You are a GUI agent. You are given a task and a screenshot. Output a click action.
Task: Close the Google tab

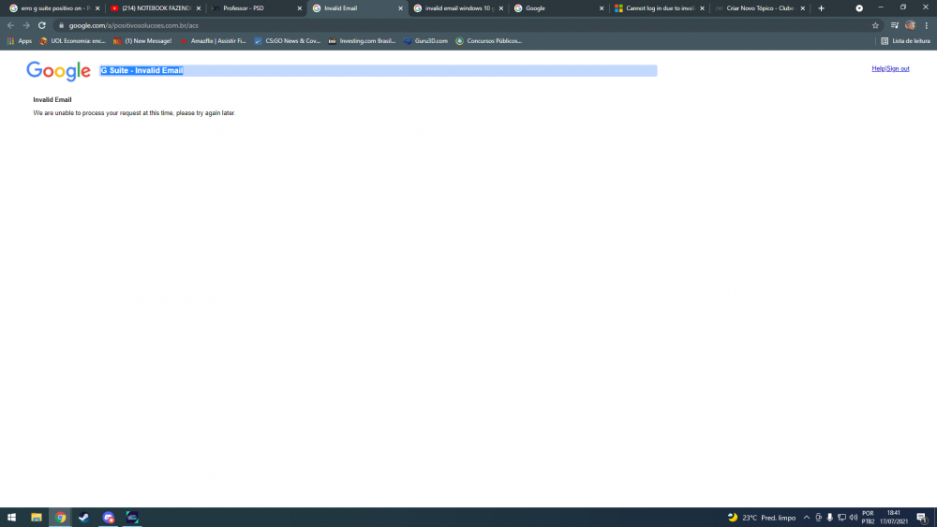point(602,8)
